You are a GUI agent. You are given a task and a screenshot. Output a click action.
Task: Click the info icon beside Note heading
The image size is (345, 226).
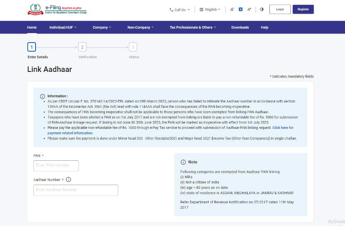183,162
